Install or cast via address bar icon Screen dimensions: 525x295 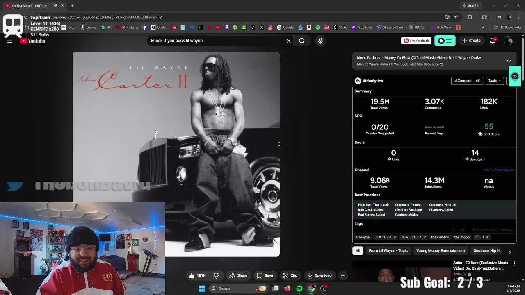447,17
